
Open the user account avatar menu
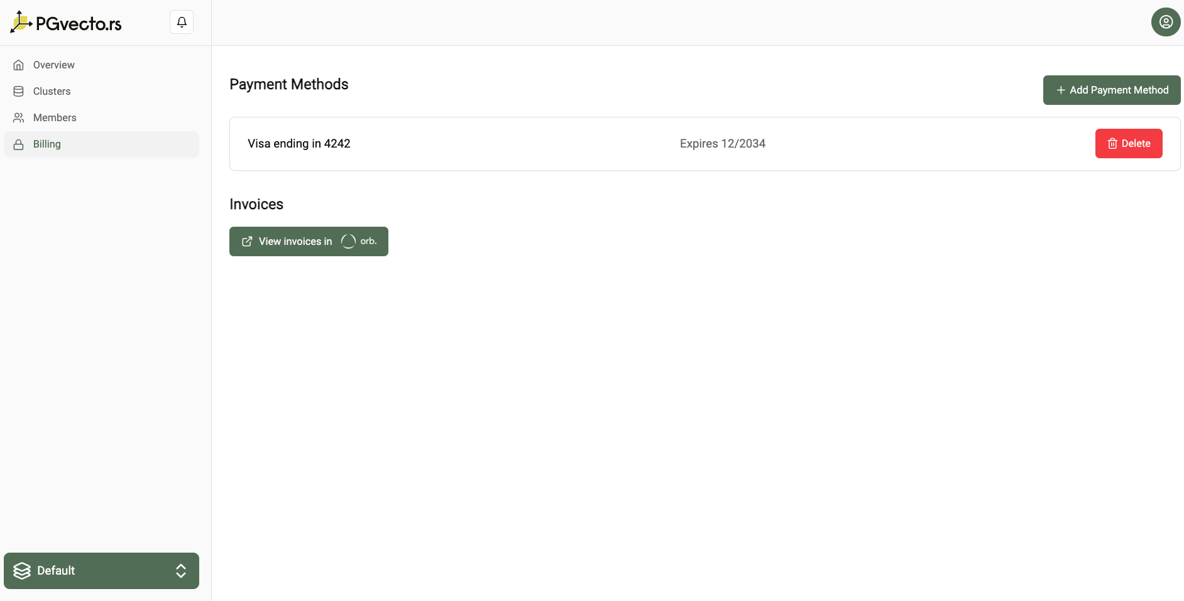[1165, 23]
